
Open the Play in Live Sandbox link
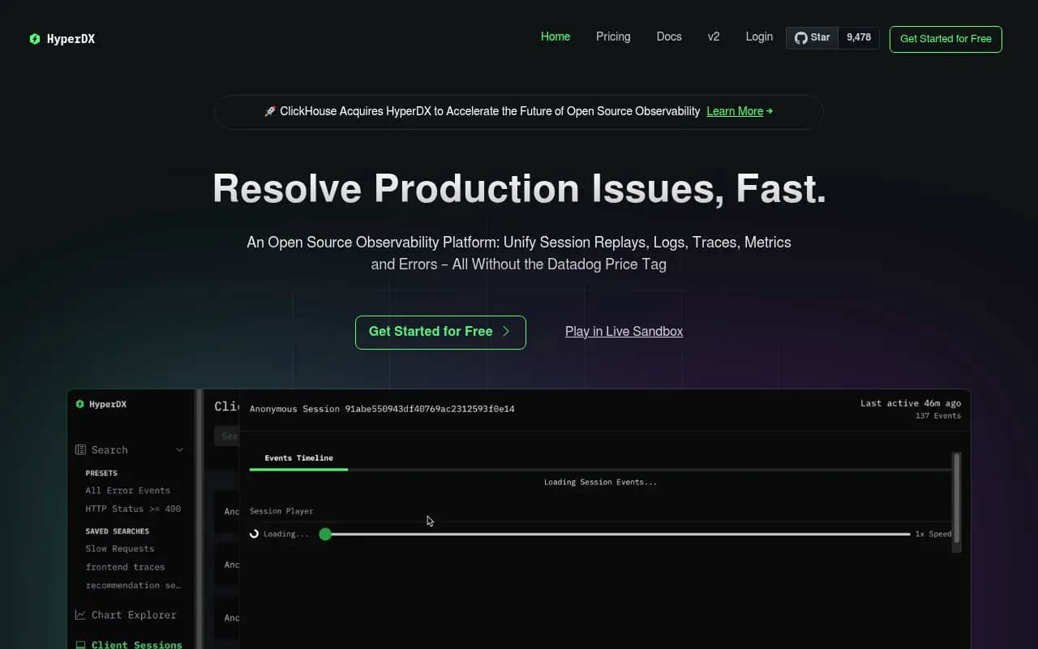624,331
